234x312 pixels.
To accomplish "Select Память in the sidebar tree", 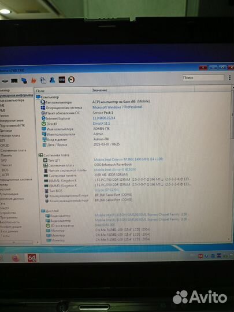I will [x=6, y=155].
